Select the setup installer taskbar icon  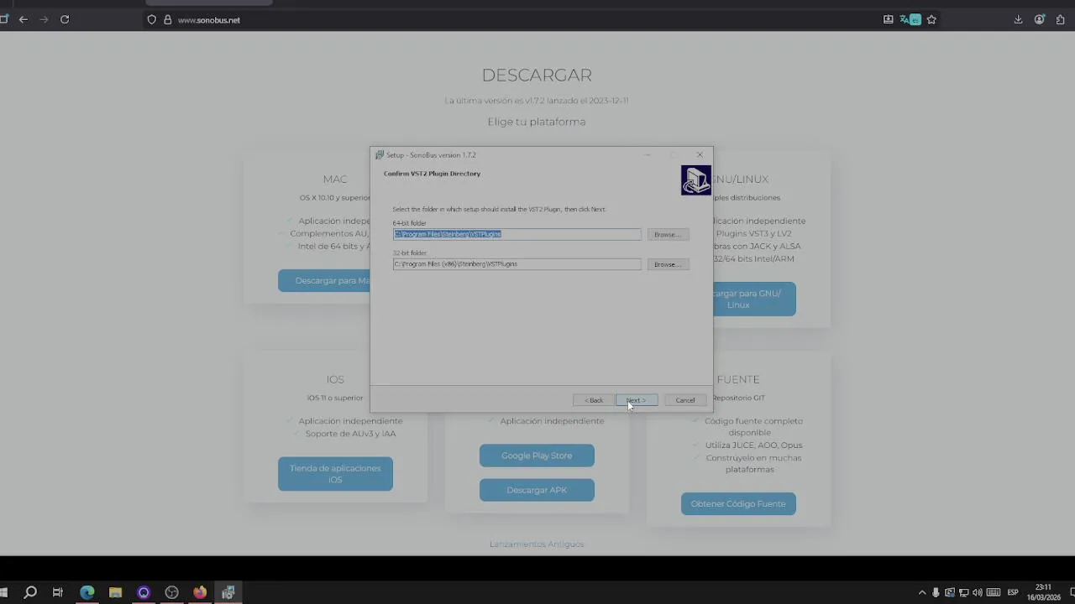tap(228, 592)
